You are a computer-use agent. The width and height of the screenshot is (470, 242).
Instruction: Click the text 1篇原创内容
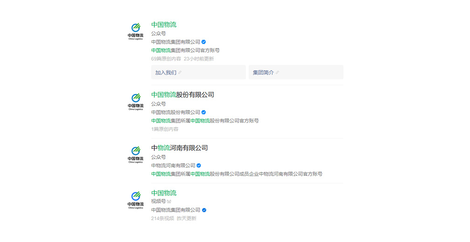pyautogui.click(x=165, y=129)
